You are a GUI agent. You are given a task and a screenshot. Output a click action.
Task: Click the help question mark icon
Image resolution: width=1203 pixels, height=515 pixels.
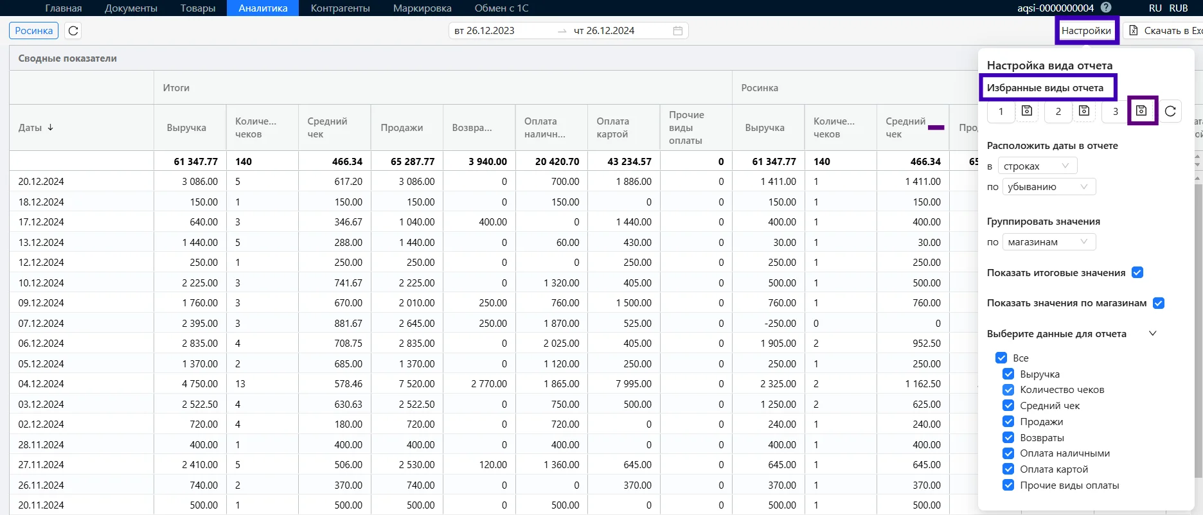coord(1106,8)
